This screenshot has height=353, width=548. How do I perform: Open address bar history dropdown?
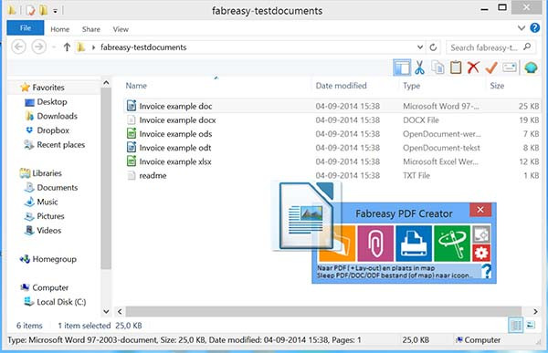pos(420,47)
